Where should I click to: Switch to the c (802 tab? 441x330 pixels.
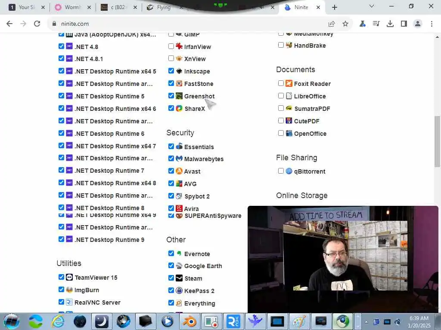(119, 7)
